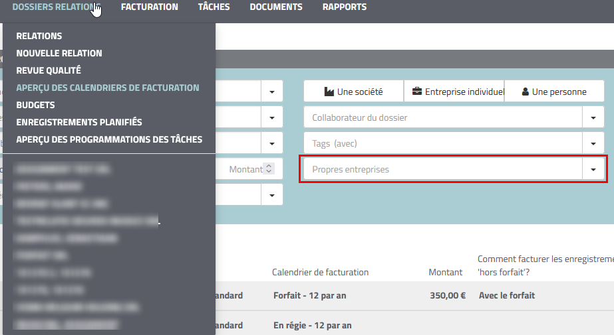The height and width of the screenshot is (335, 614).
Task: Open Revue qualité menu entry
Action: tap(49, 70)
